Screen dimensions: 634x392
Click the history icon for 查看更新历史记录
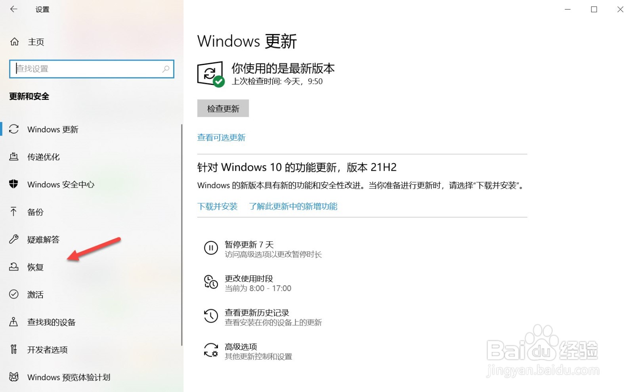pyautogui.click(x=211, y=316)
